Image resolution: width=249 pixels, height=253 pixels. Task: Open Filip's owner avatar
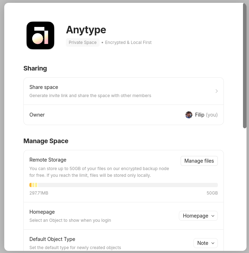(189, 115)
